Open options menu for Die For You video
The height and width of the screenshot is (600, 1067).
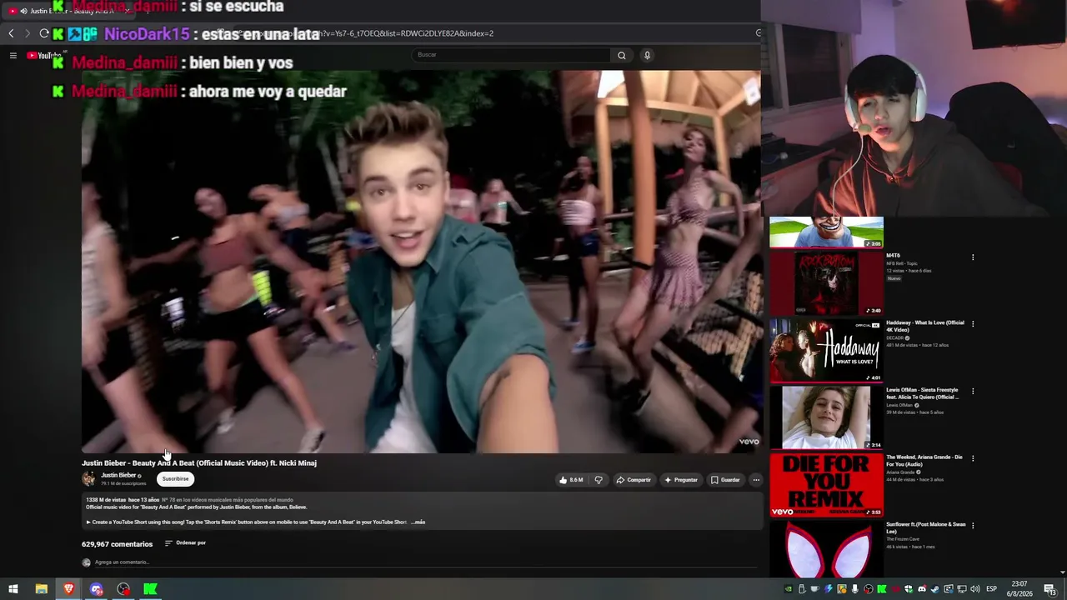[973, 459]
